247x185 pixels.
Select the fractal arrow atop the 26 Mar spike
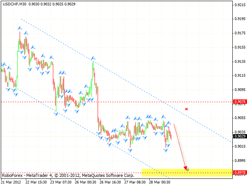tap(93, 58)
